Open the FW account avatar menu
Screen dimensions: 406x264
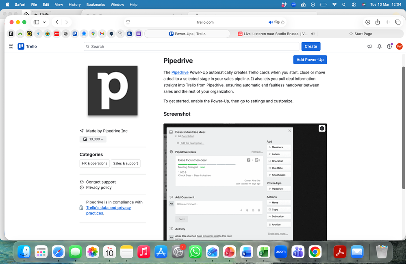pyautogui.click(x=399, y=47)
